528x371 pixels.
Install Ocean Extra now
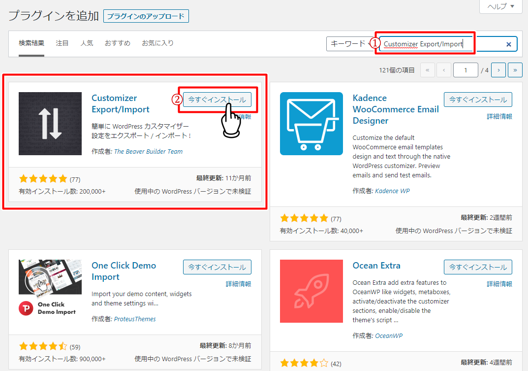478,267
